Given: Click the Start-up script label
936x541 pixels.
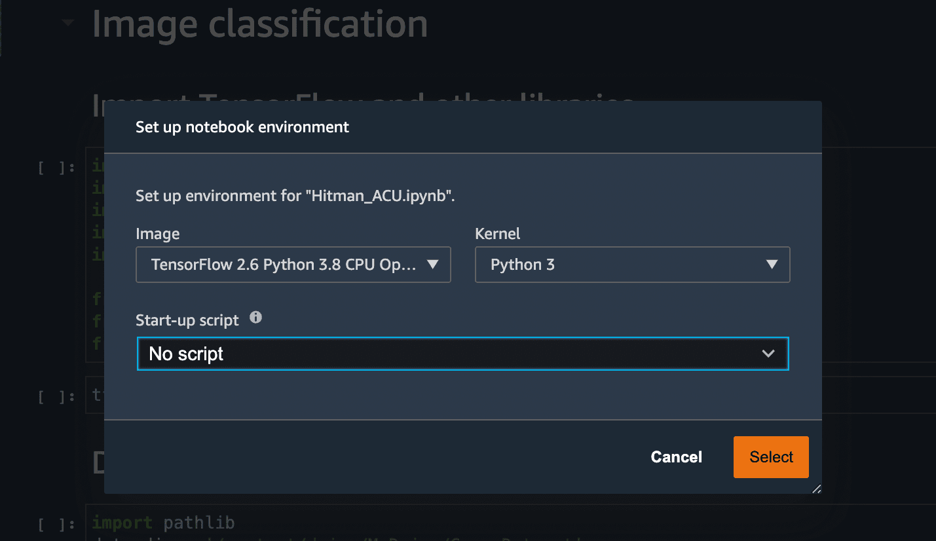Looking at the screenshot, I should coord(187,320).
